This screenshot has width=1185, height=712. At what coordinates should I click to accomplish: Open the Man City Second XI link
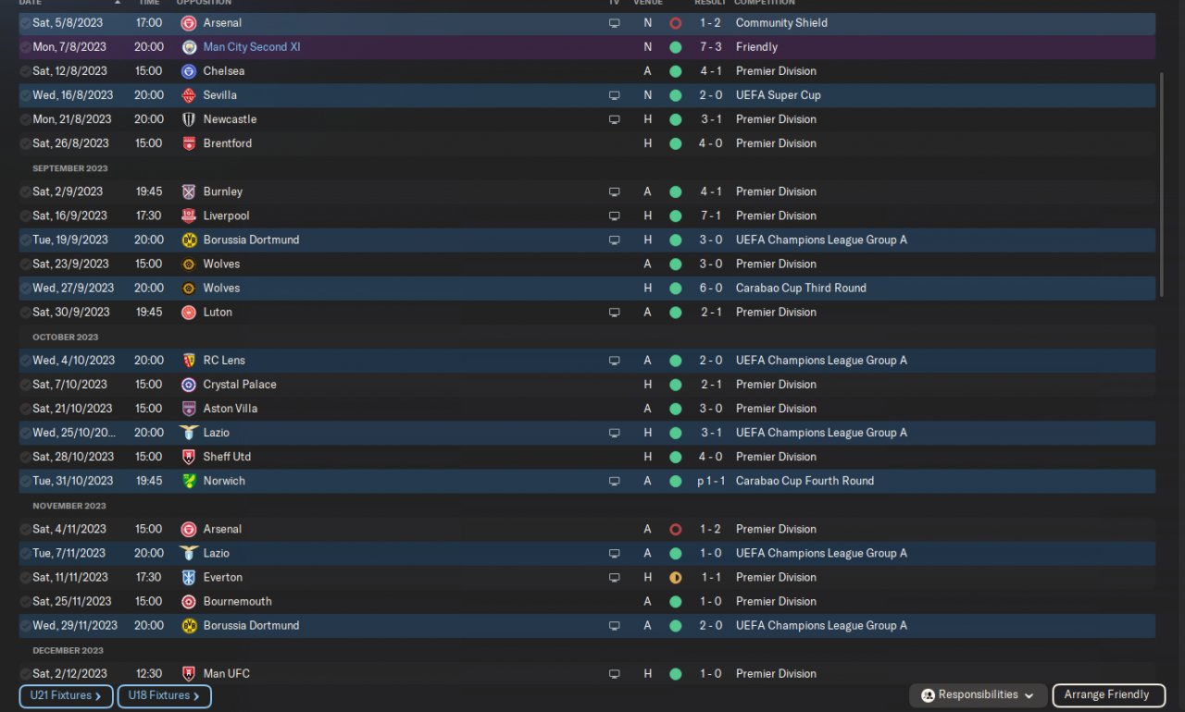point(252,47)
